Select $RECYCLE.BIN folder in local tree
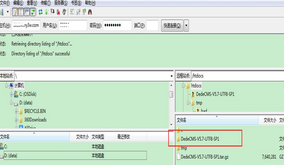 (x=35, y=111)
